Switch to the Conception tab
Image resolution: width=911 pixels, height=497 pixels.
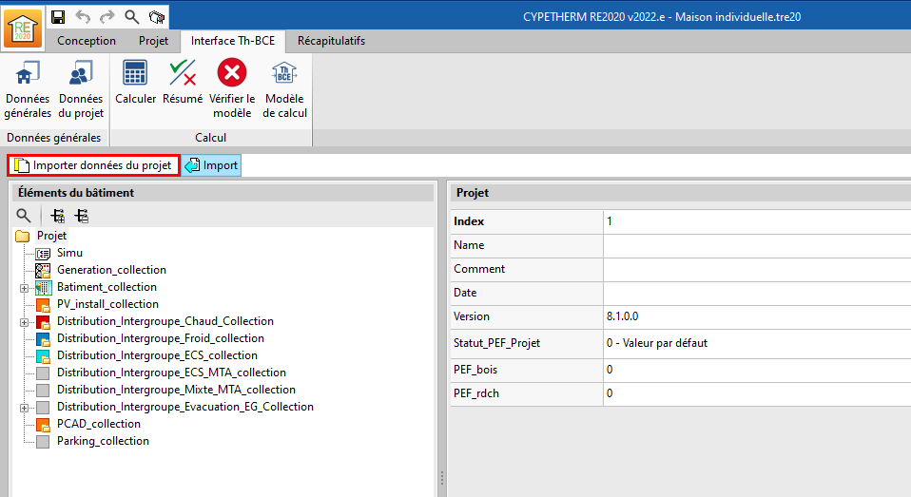[87, 41]
